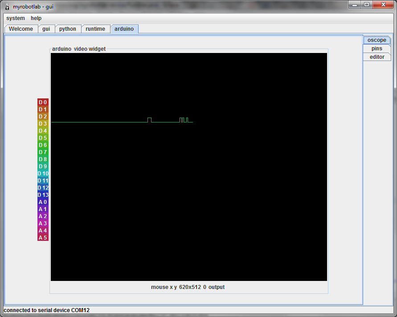Switch to the runtime tab
The height and width of the screenshot is (317, 397).
[x=95, y=29]
